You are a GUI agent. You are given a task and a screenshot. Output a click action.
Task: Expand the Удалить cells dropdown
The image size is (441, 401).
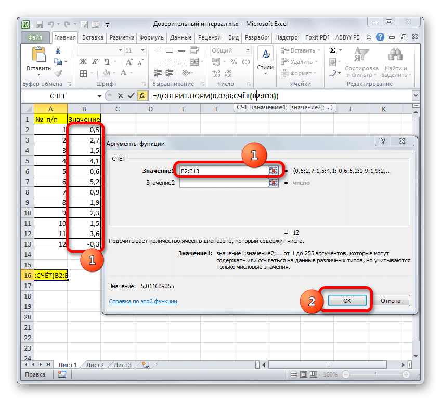(x=316, y=62)
